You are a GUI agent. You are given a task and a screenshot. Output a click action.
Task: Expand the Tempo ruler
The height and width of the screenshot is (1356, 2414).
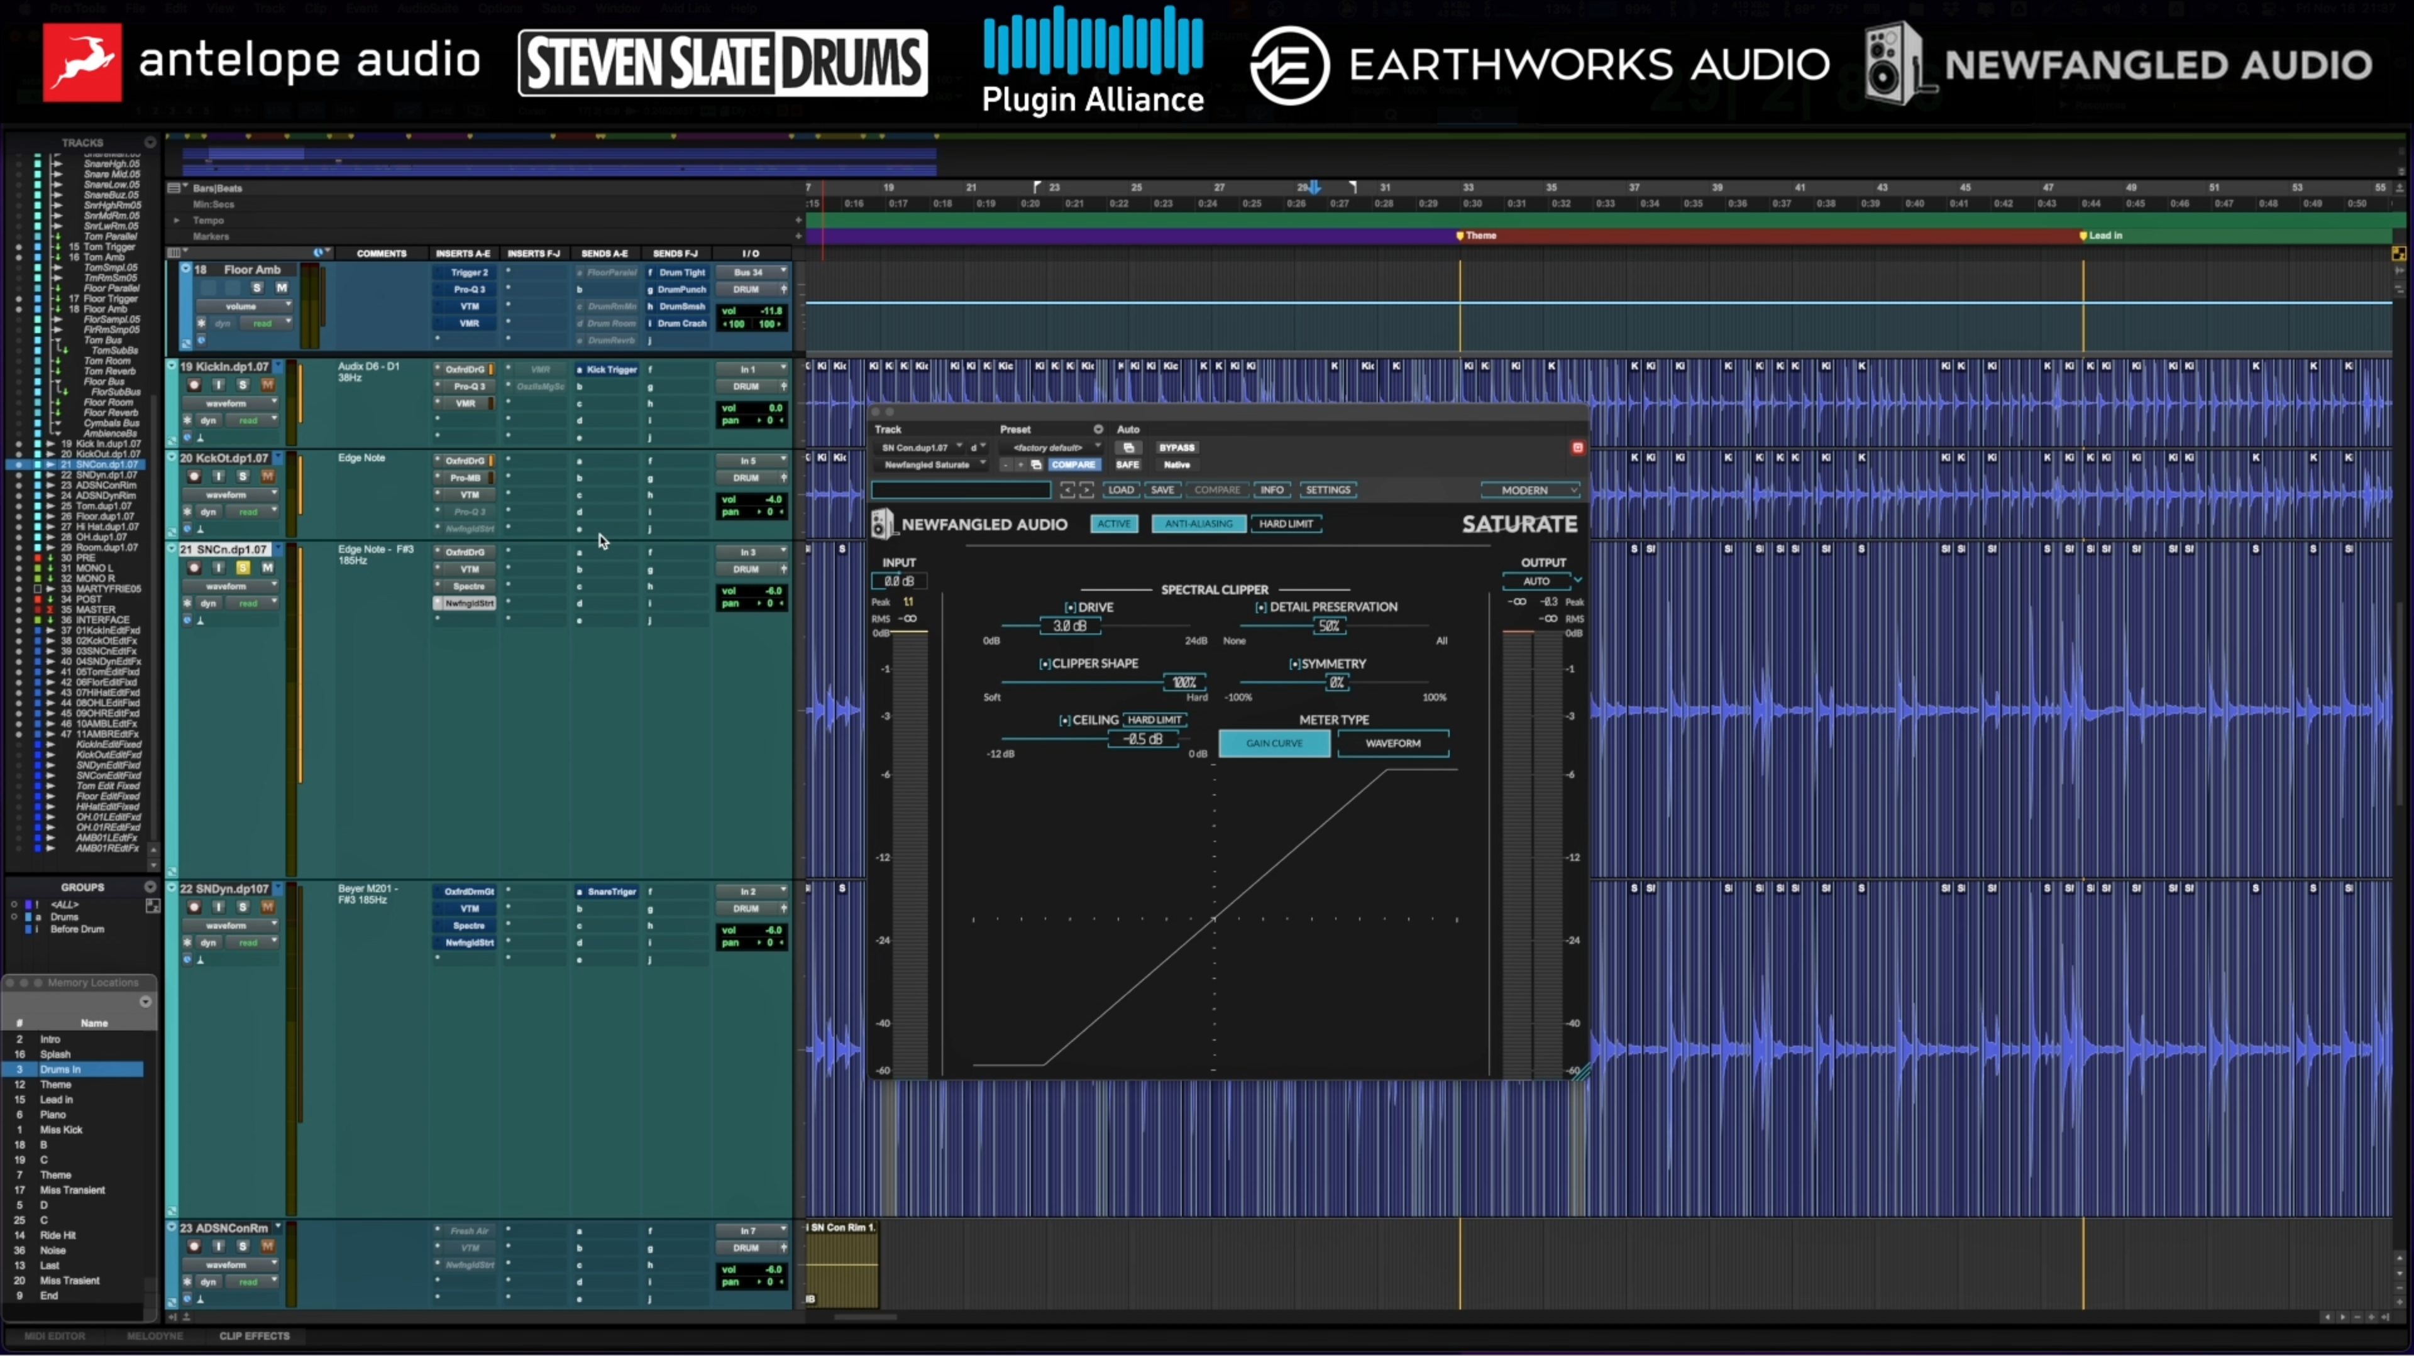[176, 220]
